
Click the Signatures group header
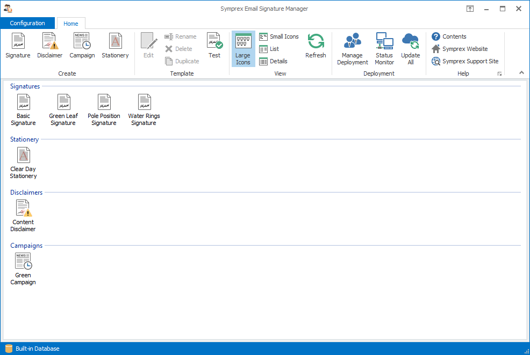point(25,86)
